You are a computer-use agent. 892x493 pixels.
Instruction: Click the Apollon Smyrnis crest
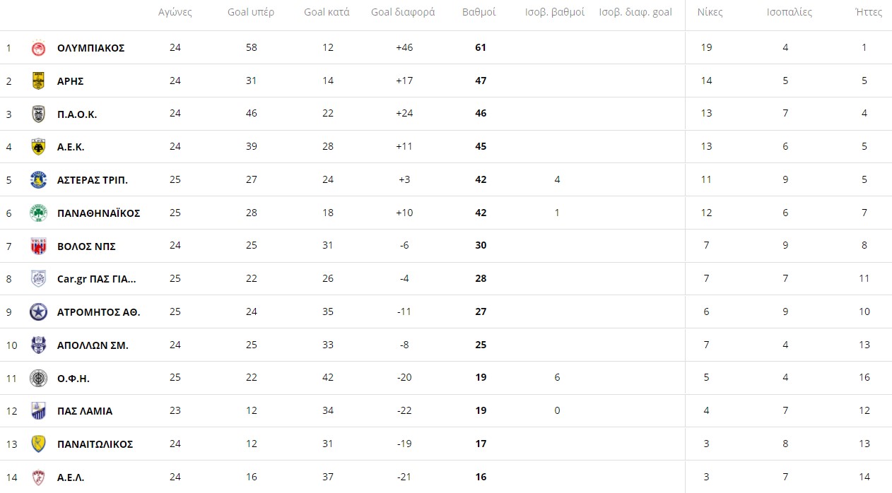pos(38,345)
